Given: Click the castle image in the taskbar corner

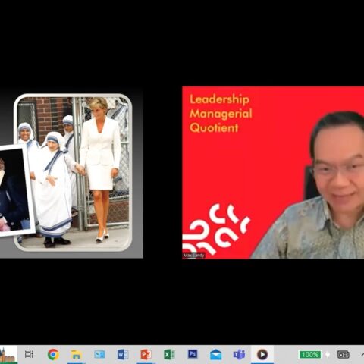Looking at the screenshot, I should tap(8, 355).
